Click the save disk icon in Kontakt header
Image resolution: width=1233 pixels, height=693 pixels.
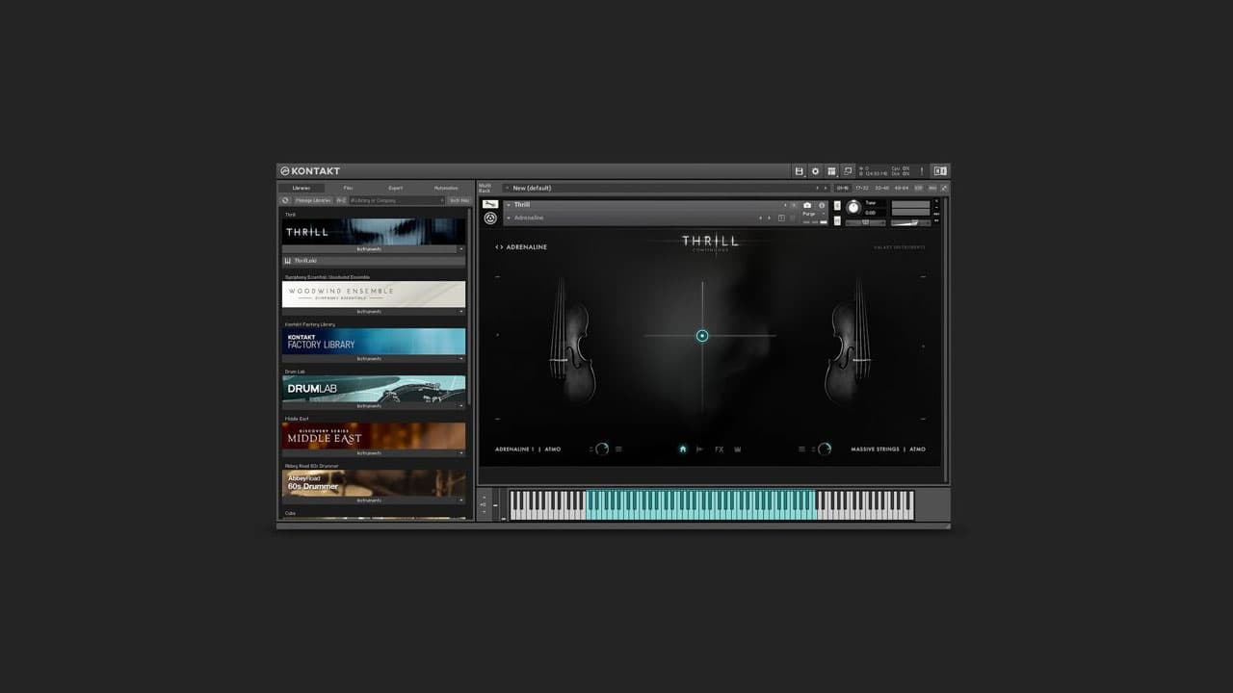[x=799, y=171]
